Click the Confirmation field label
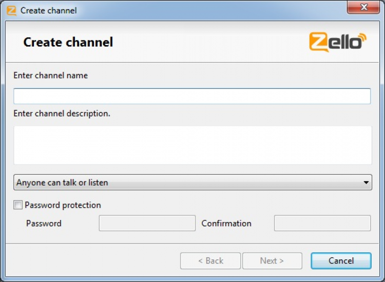The image size is (385, 282). [x=226, y=224]
